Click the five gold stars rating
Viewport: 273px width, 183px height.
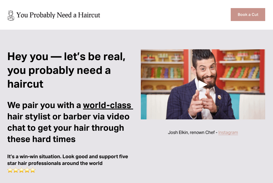click(x=22, y=170)
